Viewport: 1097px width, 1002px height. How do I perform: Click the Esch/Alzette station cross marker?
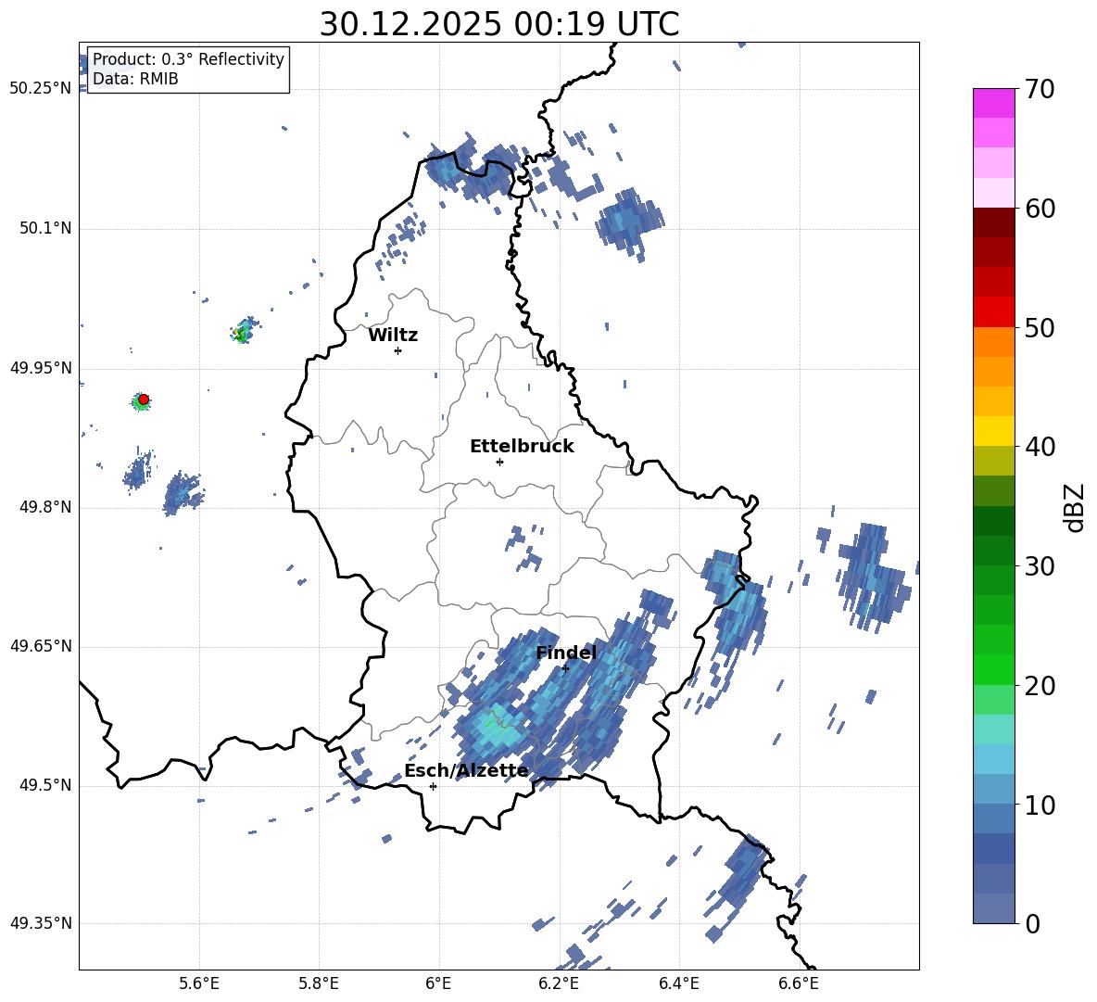pyautogui.click(x=433, y=786)
